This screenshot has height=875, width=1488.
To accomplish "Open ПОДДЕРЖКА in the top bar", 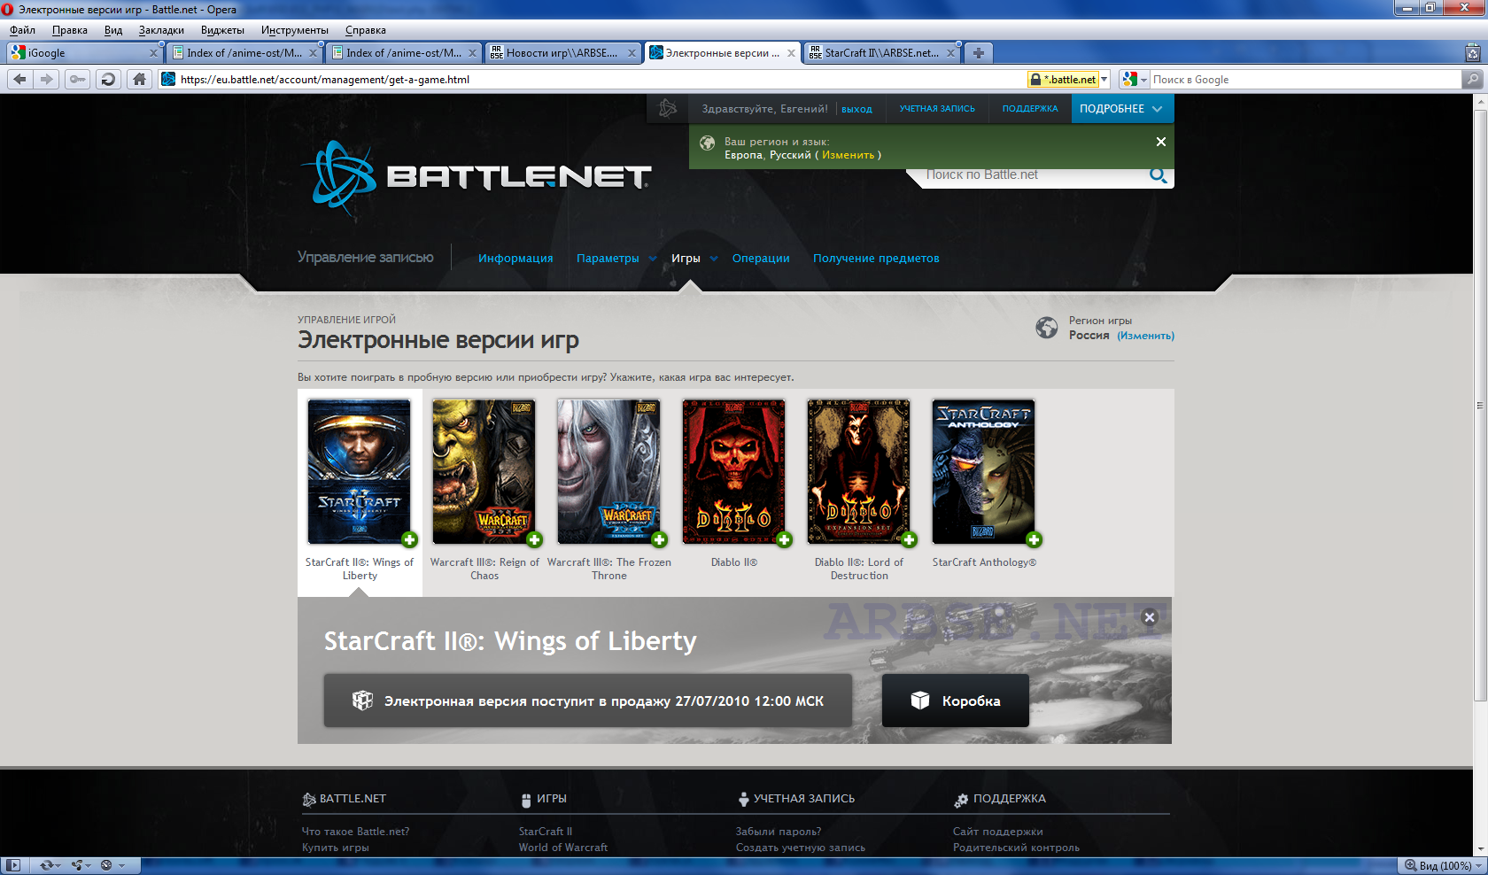I will [x=1030, y=109].
